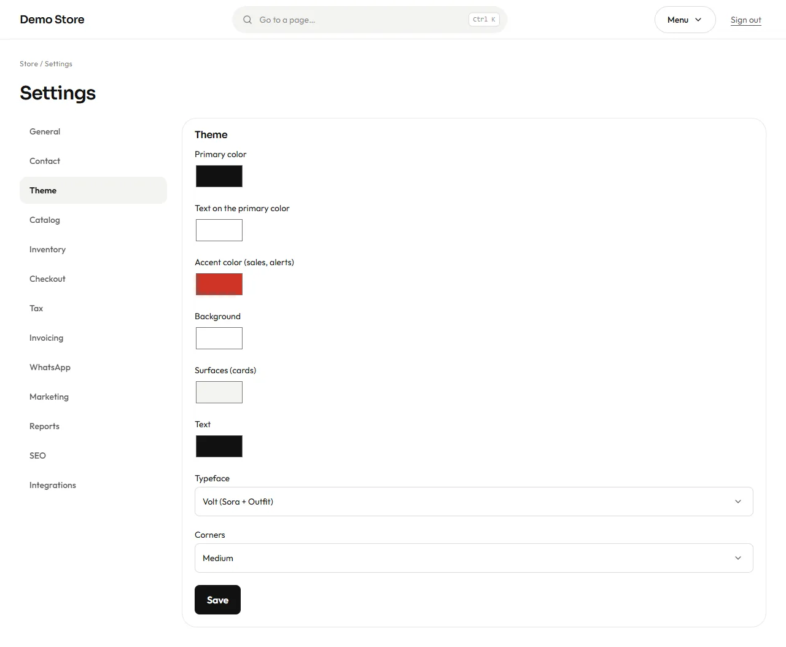Expand the Typeface dropdown
Screen dimensions: 786x647
click(473, 502)
